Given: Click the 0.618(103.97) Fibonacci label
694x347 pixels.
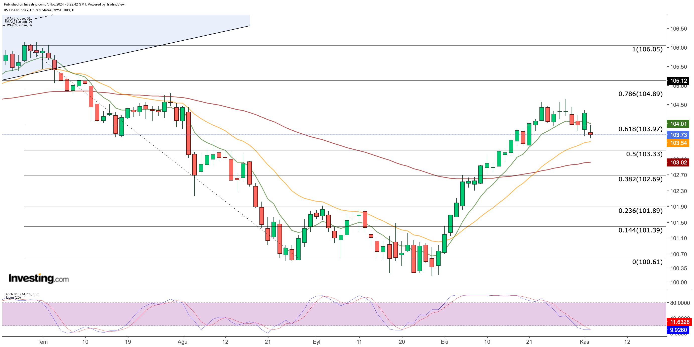Looking at the screenshot, I should pyautogui.click(x=640, y=129).
